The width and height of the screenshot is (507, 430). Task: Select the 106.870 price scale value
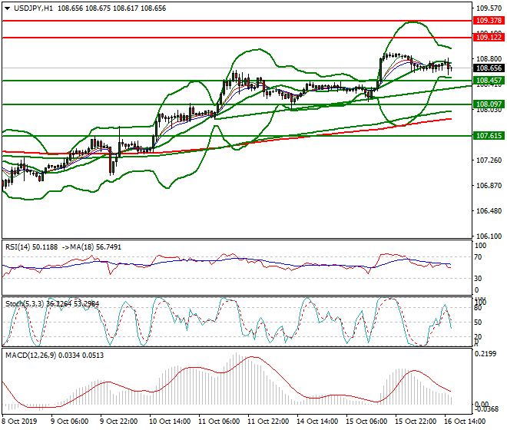[489, 186]
